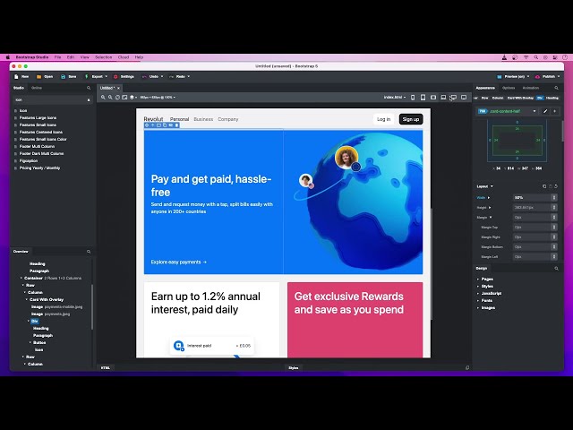Open the Publish dropdown arrow

coord(559,77)
